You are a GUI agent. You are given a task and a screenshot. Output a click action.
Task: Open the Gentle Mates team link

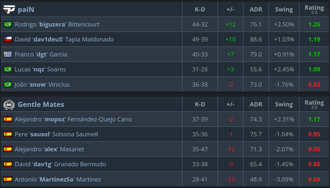pyautogui.click(x=41, y=104)
